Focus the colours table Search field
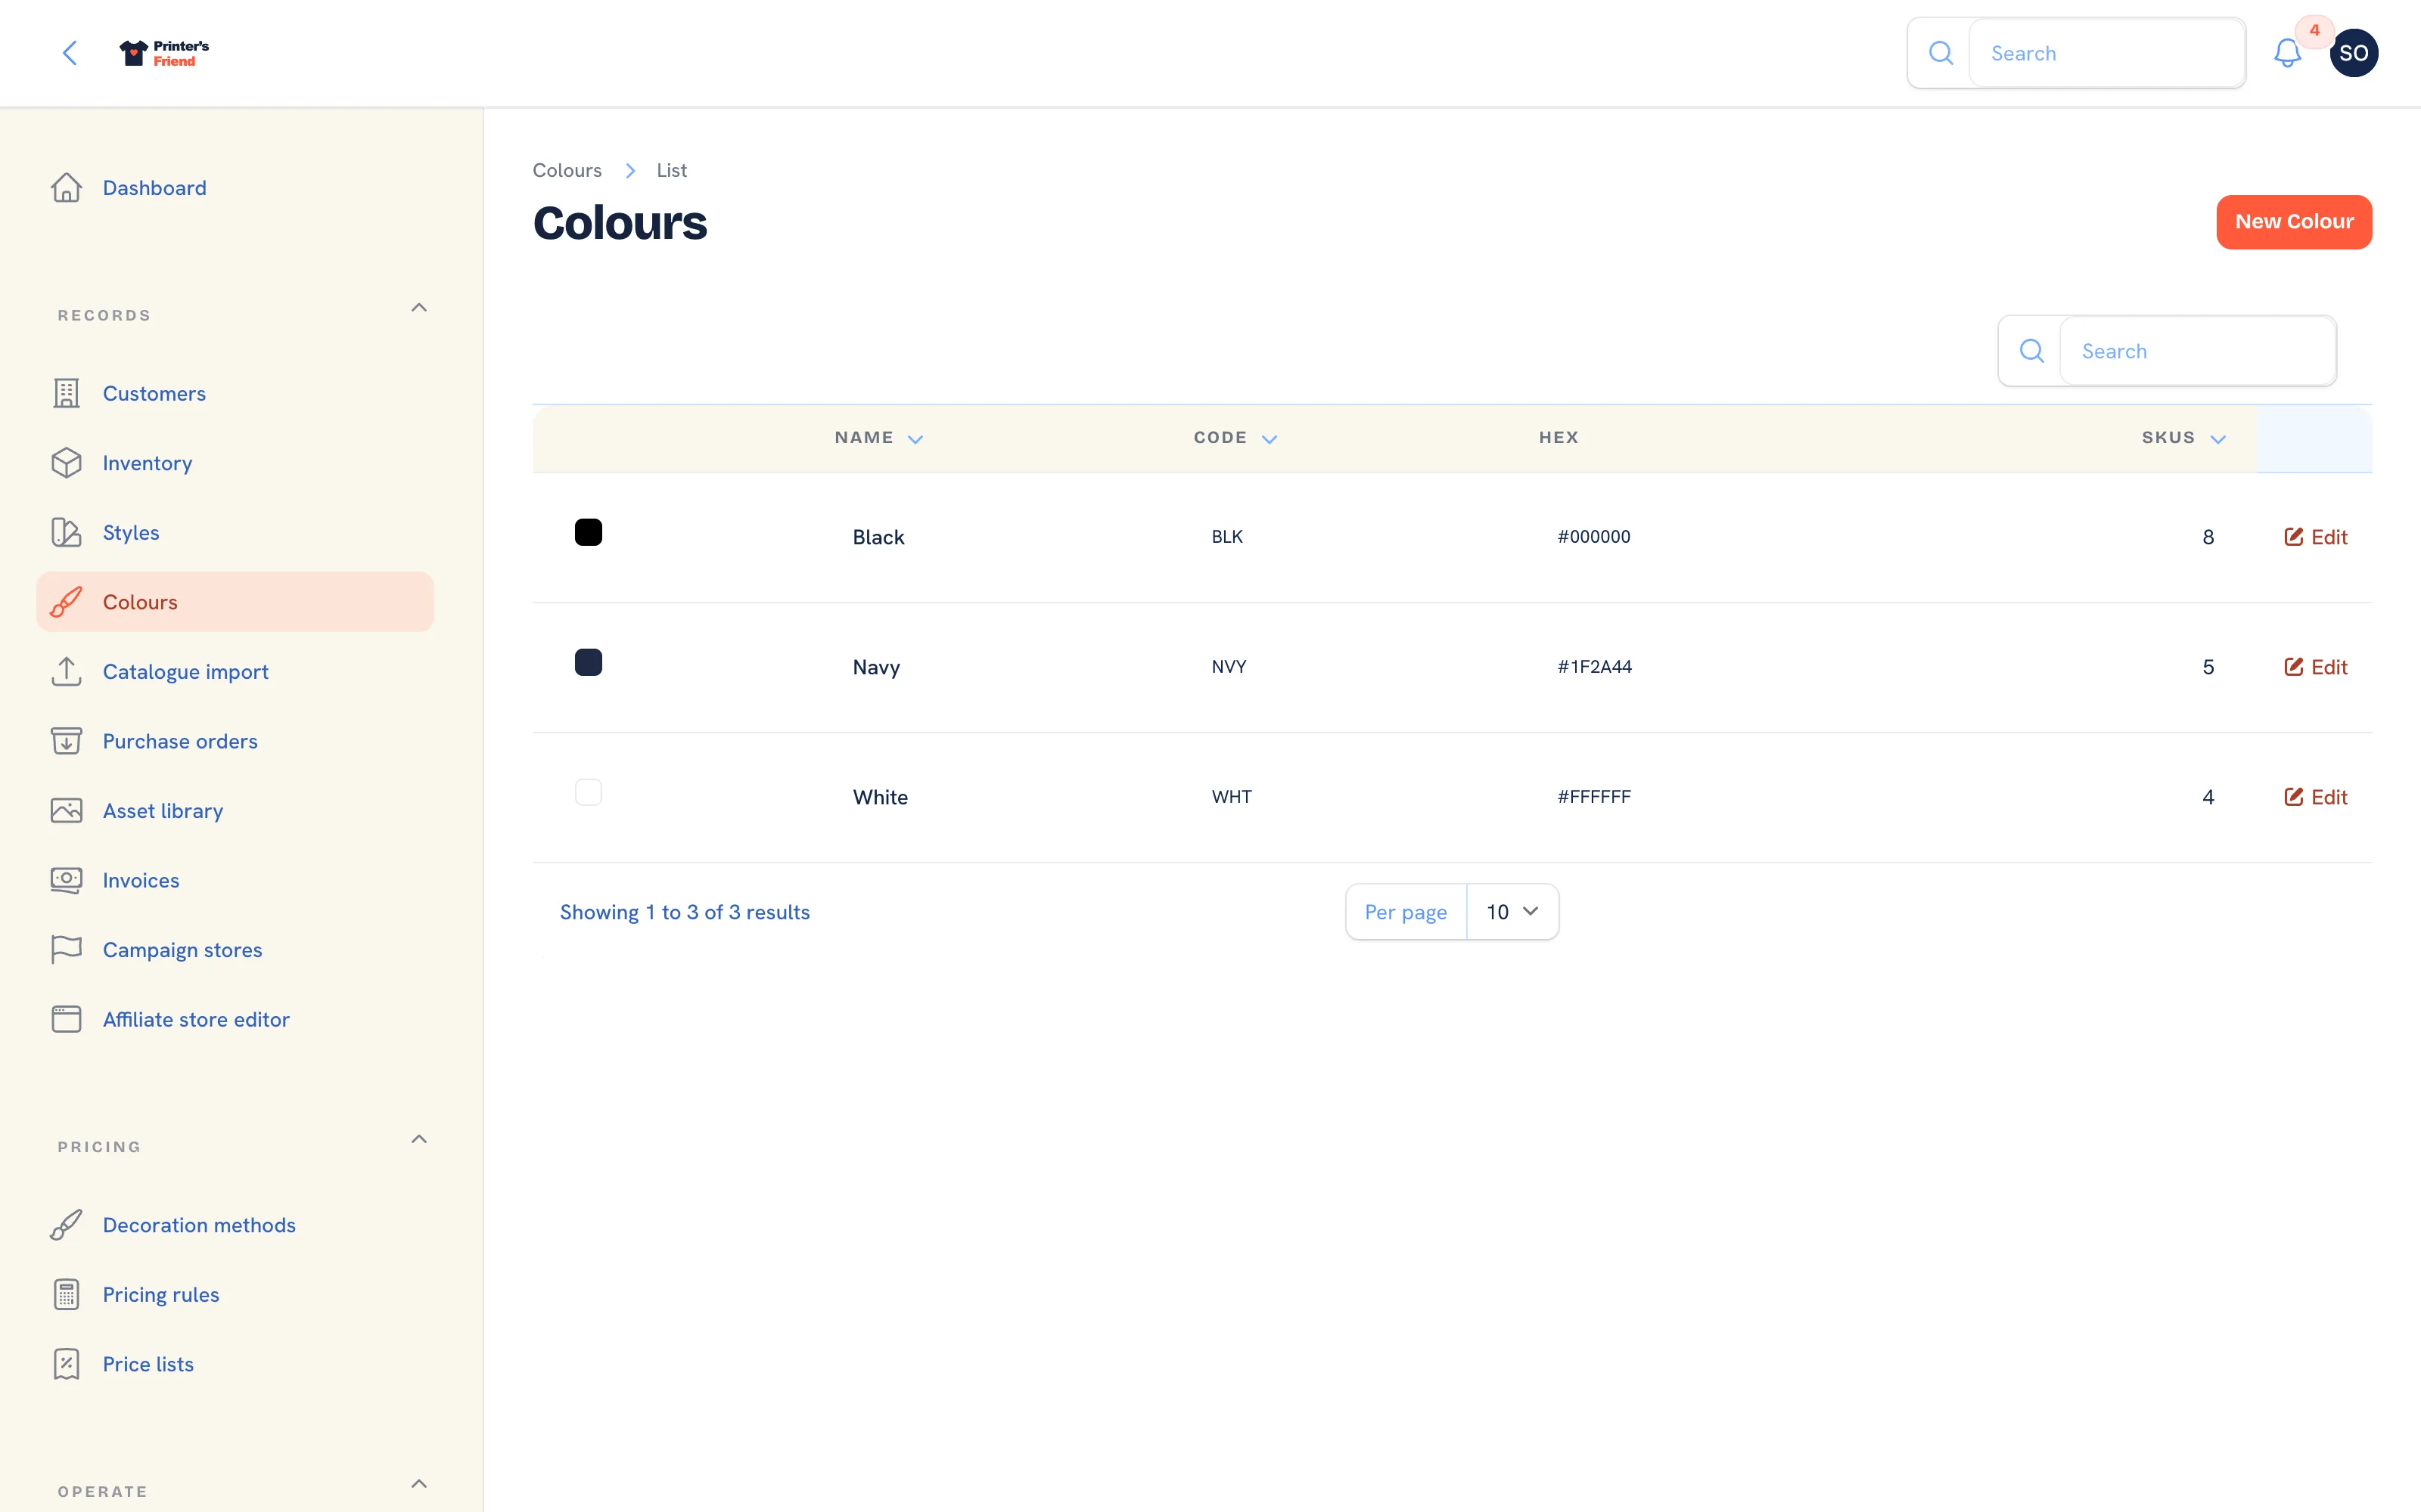This screenshot has width=2421, height=1512. [x=2198, y=351]
